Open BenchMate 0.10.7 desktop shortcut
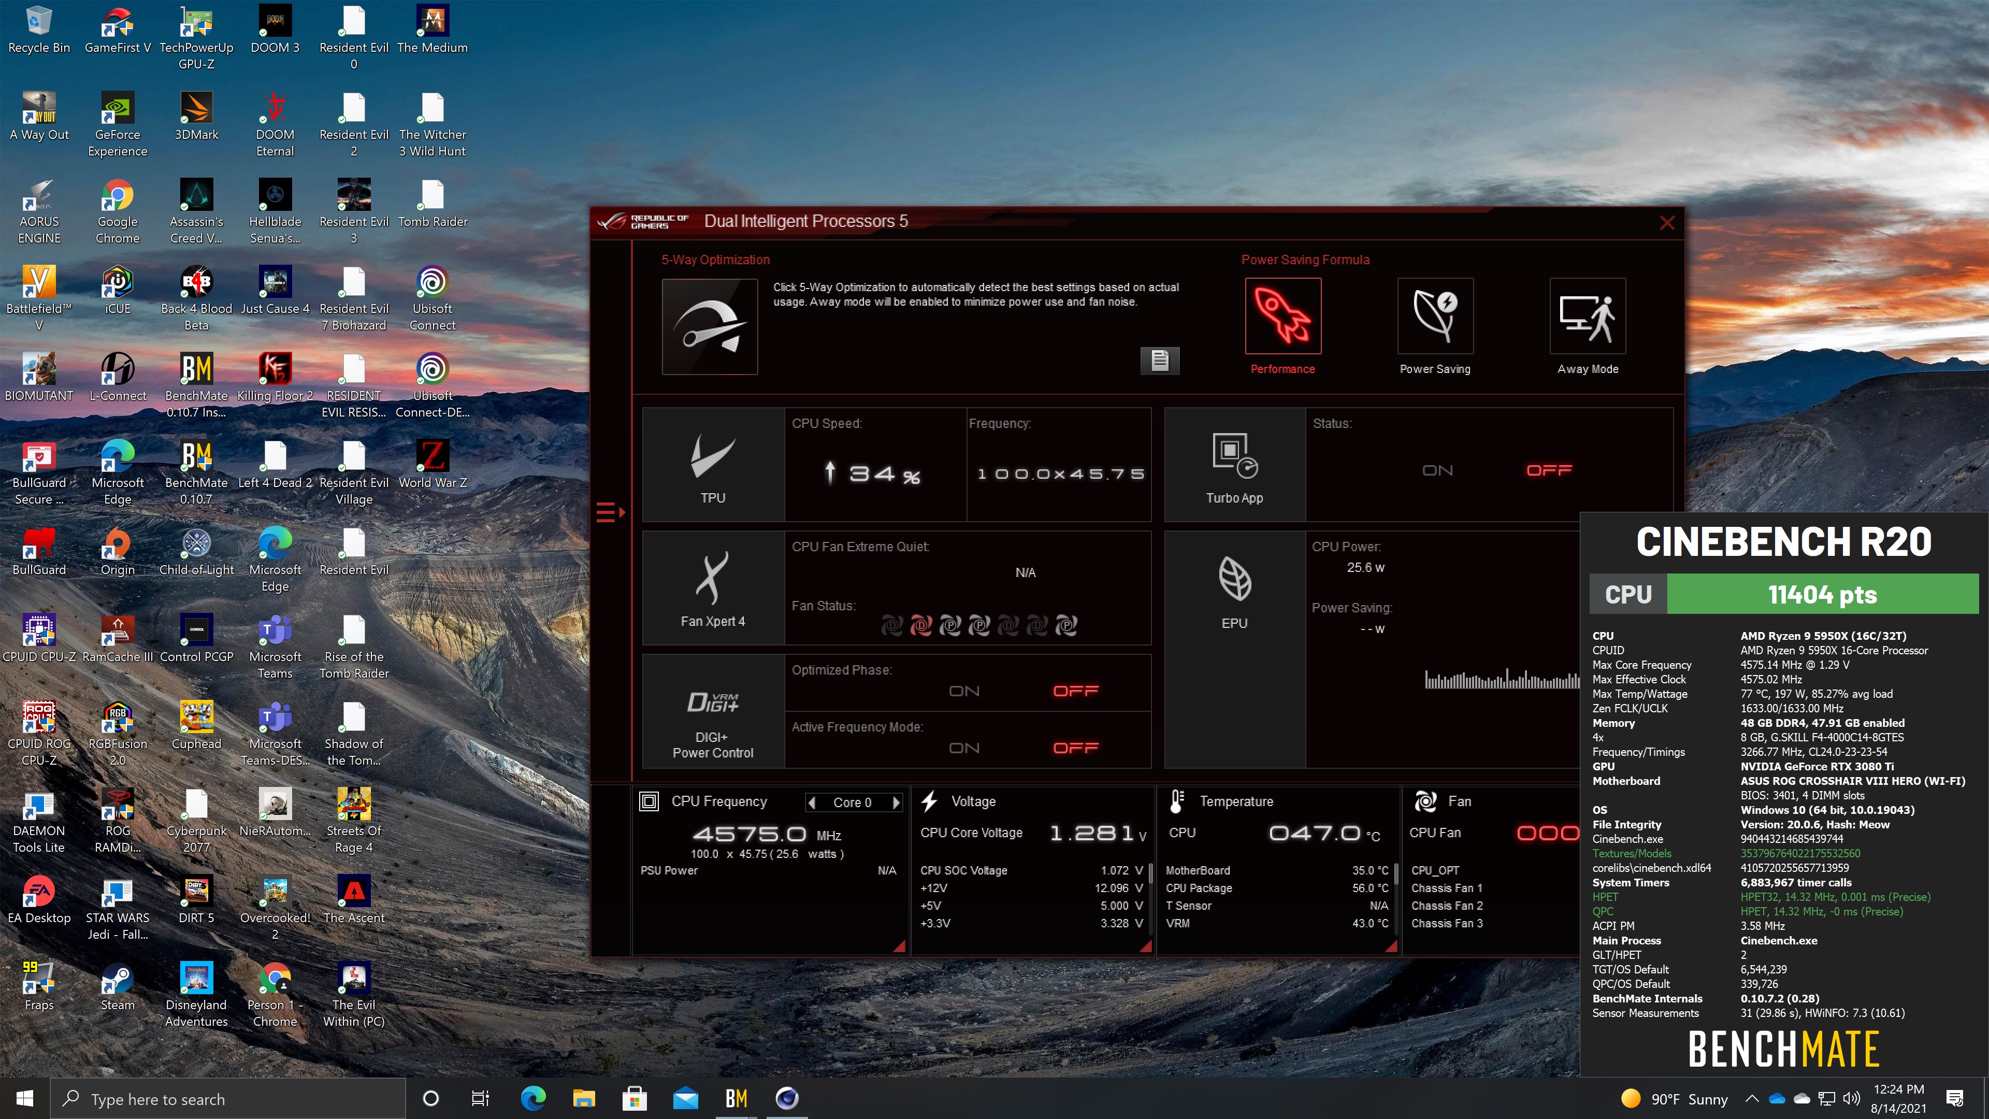The image size is (1989, 1119). 196,472
